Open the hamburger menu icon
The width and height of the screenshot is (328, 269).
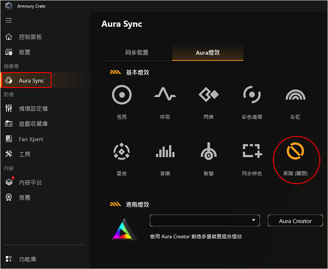[9, 21]
